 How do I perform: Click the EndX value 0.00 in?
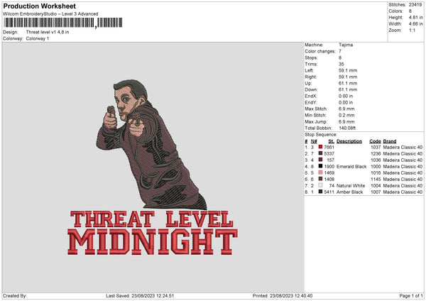(x=346, y=96)
